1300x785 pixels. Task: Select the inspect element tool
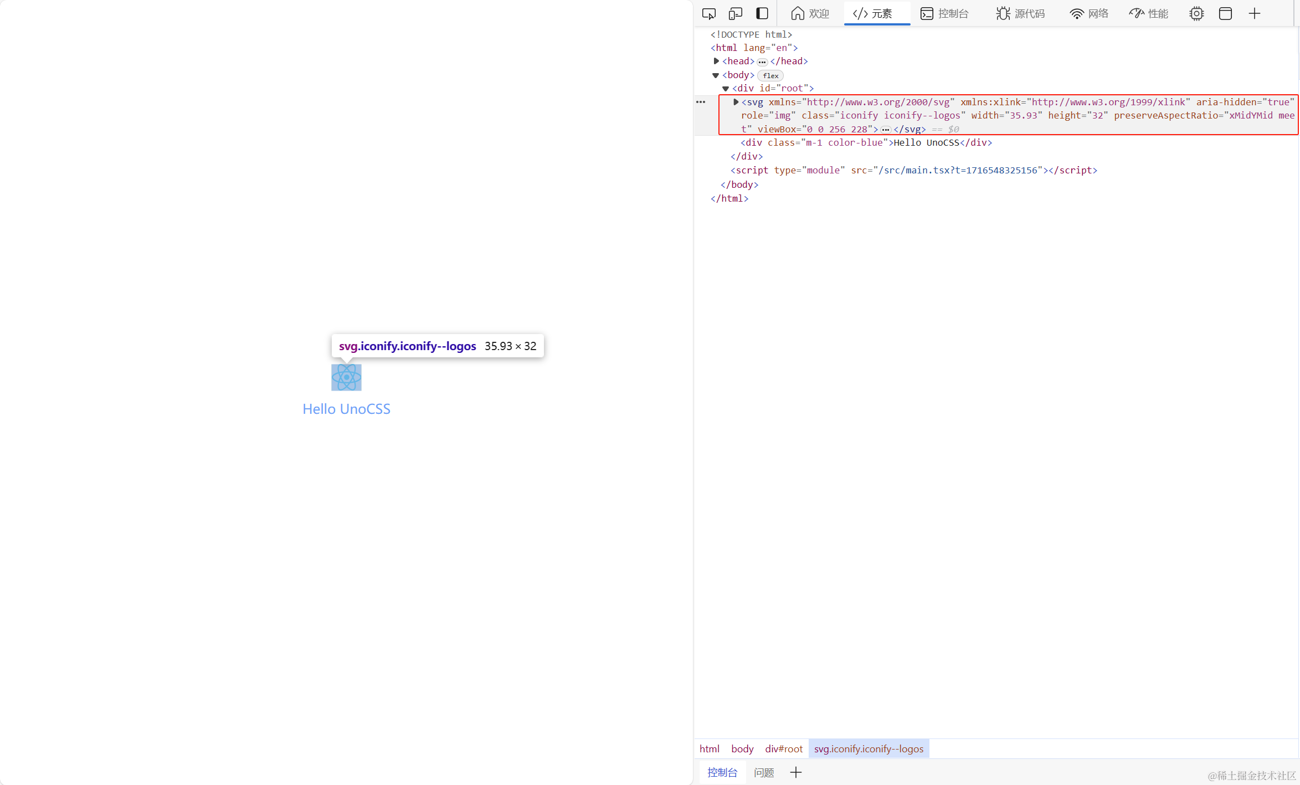[709, 13]
